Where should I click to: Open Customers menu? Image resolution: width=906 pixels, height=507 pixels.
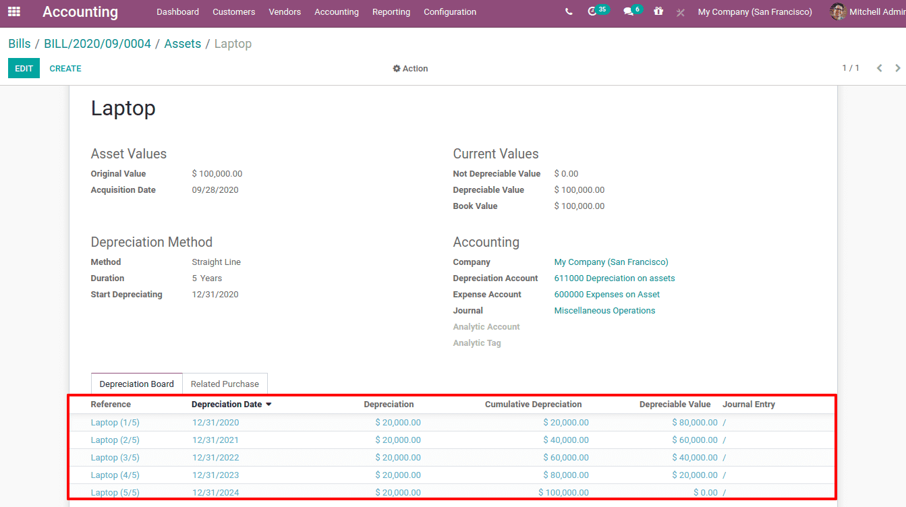(233, 12)
